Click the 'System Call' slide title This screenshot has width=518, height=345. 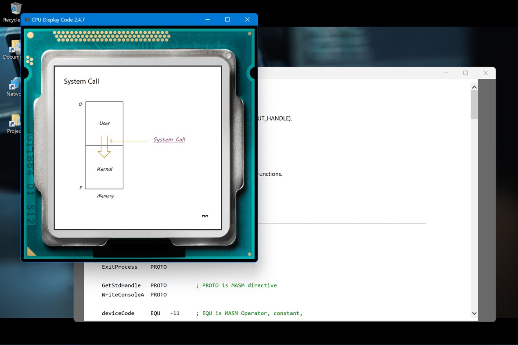pyautogui.click(x=81, y=81)
